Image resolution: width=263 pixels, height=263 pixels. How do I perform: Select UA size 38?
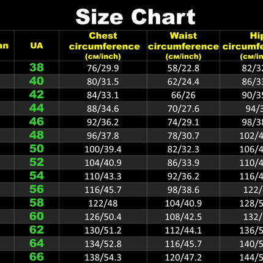point(37,67)
